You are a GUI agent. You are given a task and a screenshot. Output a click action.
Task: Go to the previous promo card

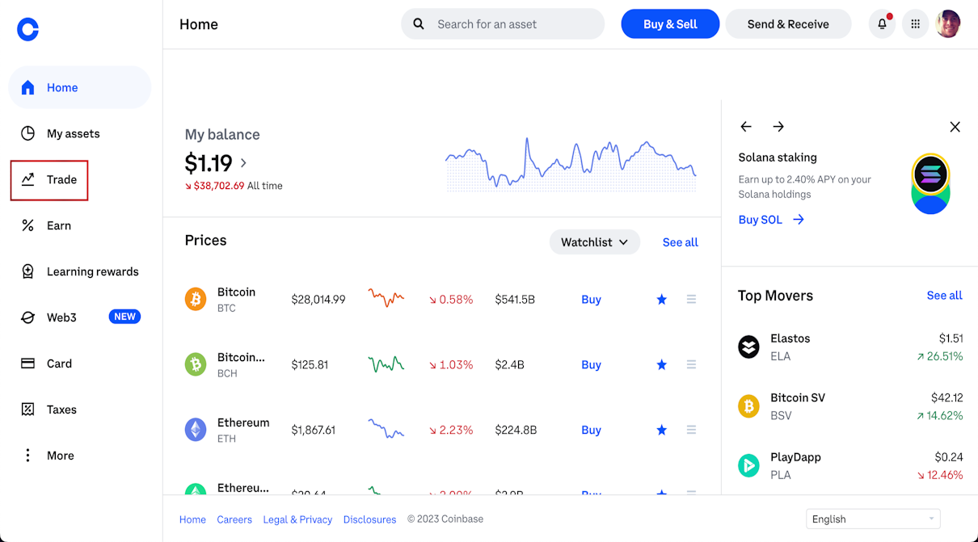click(x=746, y=127)
